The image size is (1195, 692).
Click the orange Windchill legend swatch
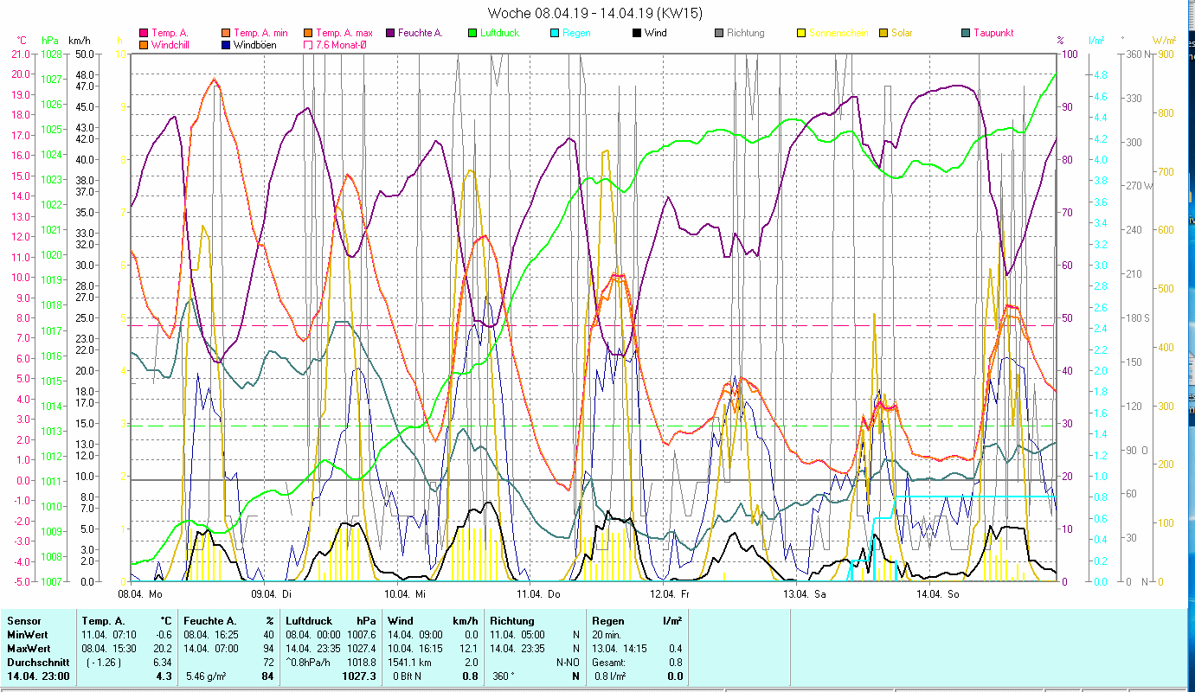(x=144, y=45)
